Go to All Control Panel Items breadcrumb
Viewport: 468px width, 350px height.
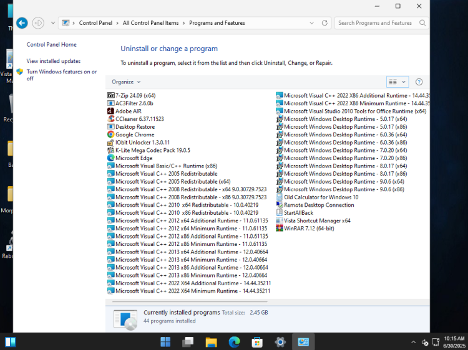(x=150, y=23)
